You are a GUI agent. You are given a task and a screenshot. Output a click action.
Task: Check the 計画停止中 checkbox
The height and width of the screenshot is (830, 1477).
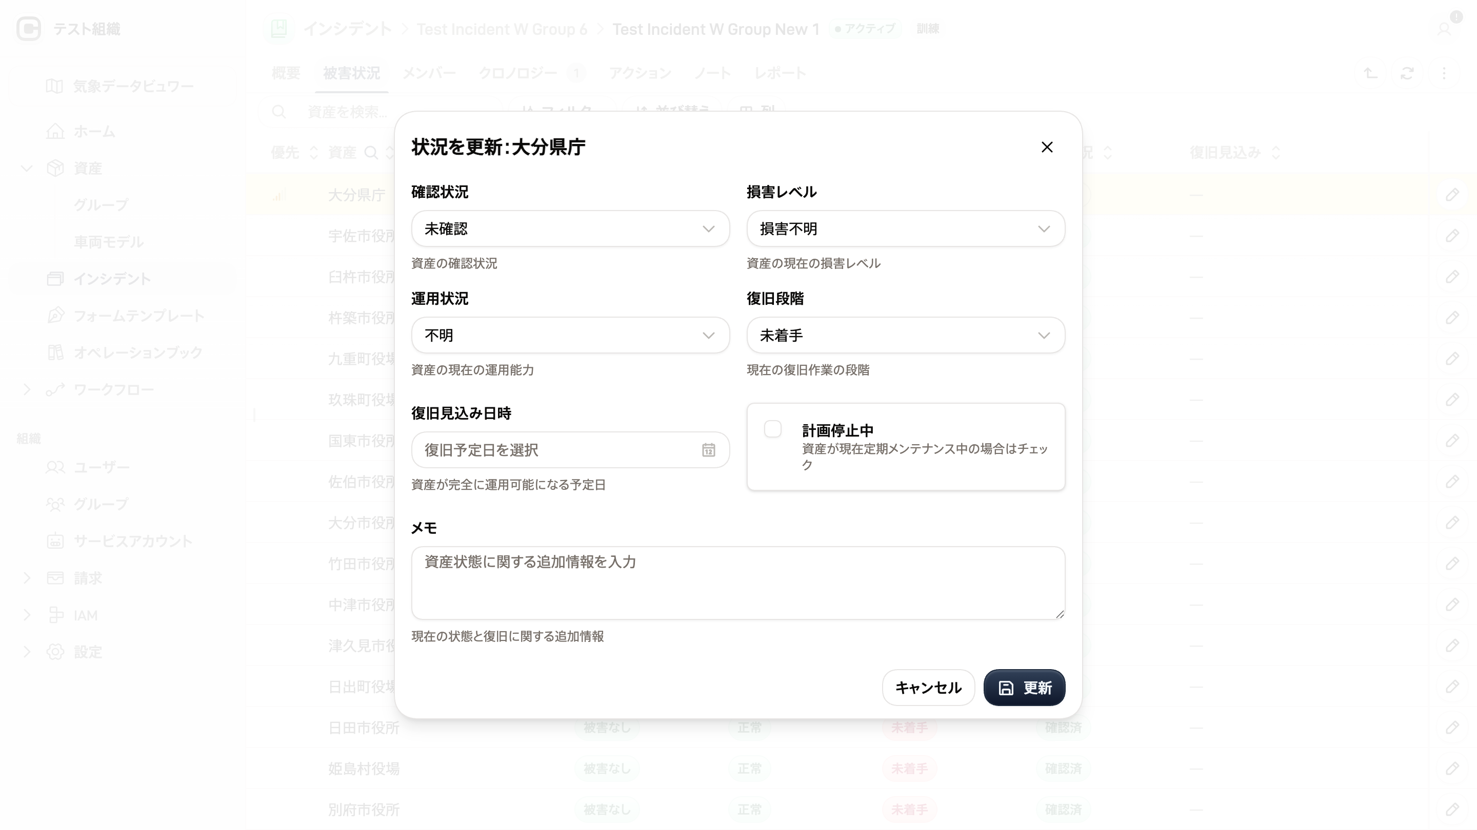(x=773, y=429)
